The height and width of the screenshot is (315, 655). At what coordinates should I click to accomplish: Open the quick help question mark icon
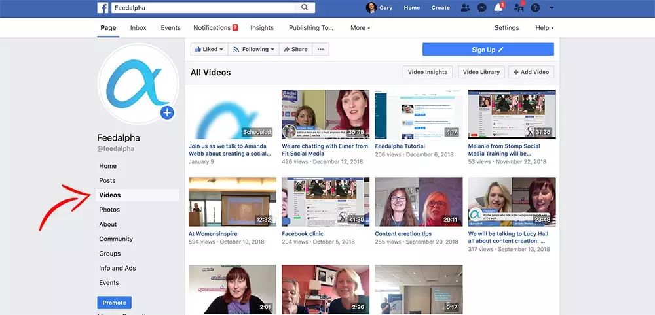click(535, 7)
